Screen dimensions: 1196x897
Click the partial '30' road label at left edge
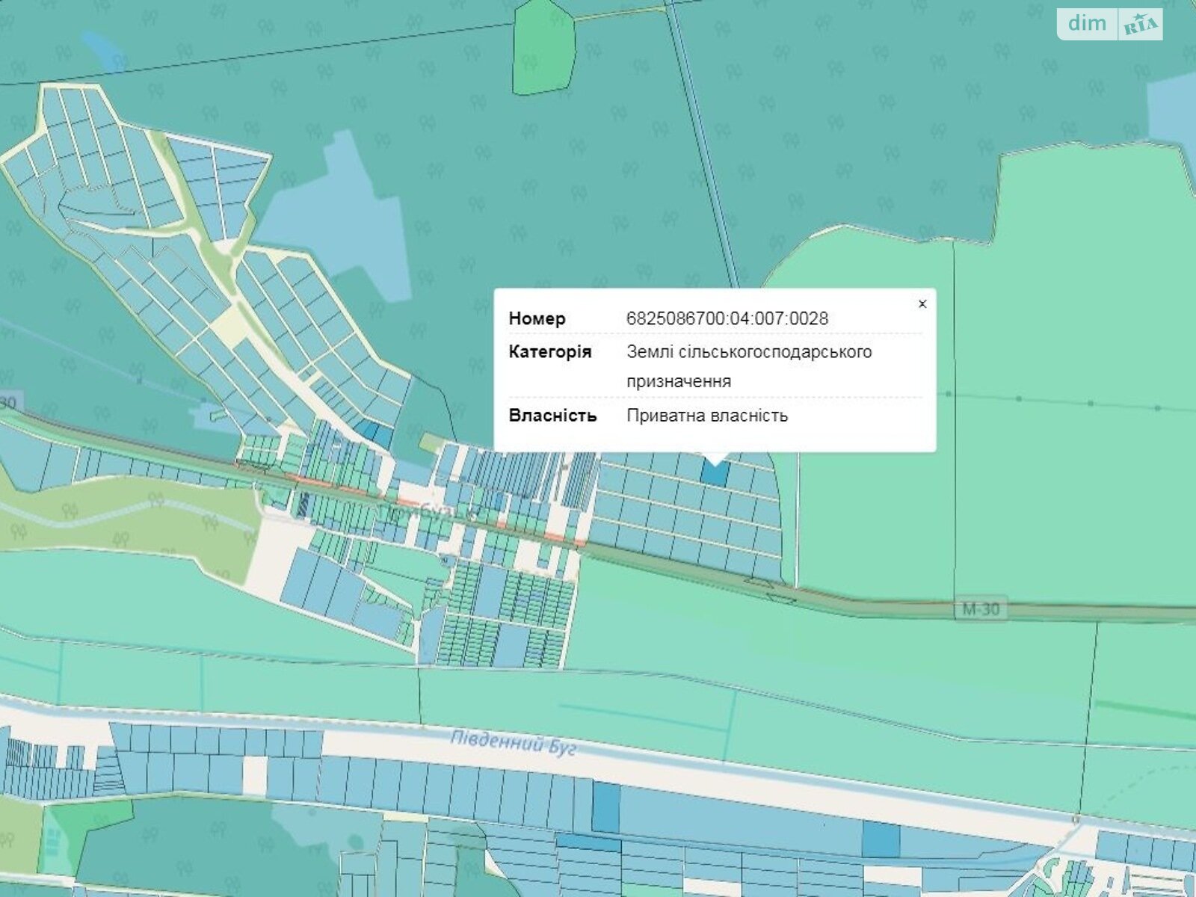[8, 404]
